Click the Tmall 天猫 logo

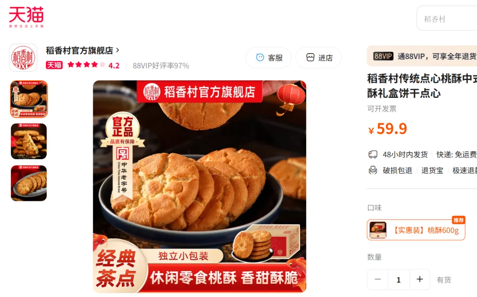click(x=26, y=17)
